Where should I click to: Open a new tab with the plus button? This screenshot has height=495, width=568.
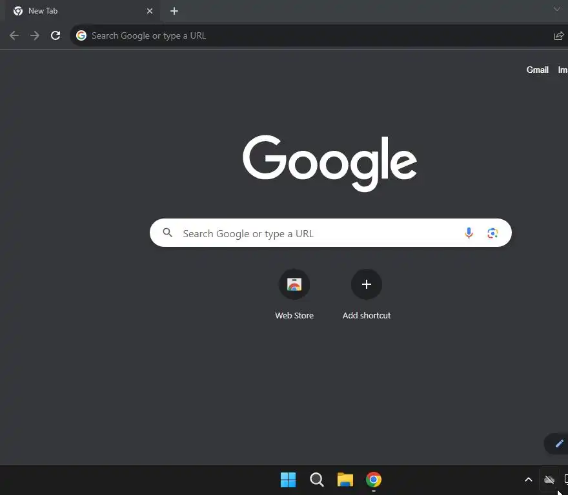tap(174, 11)
